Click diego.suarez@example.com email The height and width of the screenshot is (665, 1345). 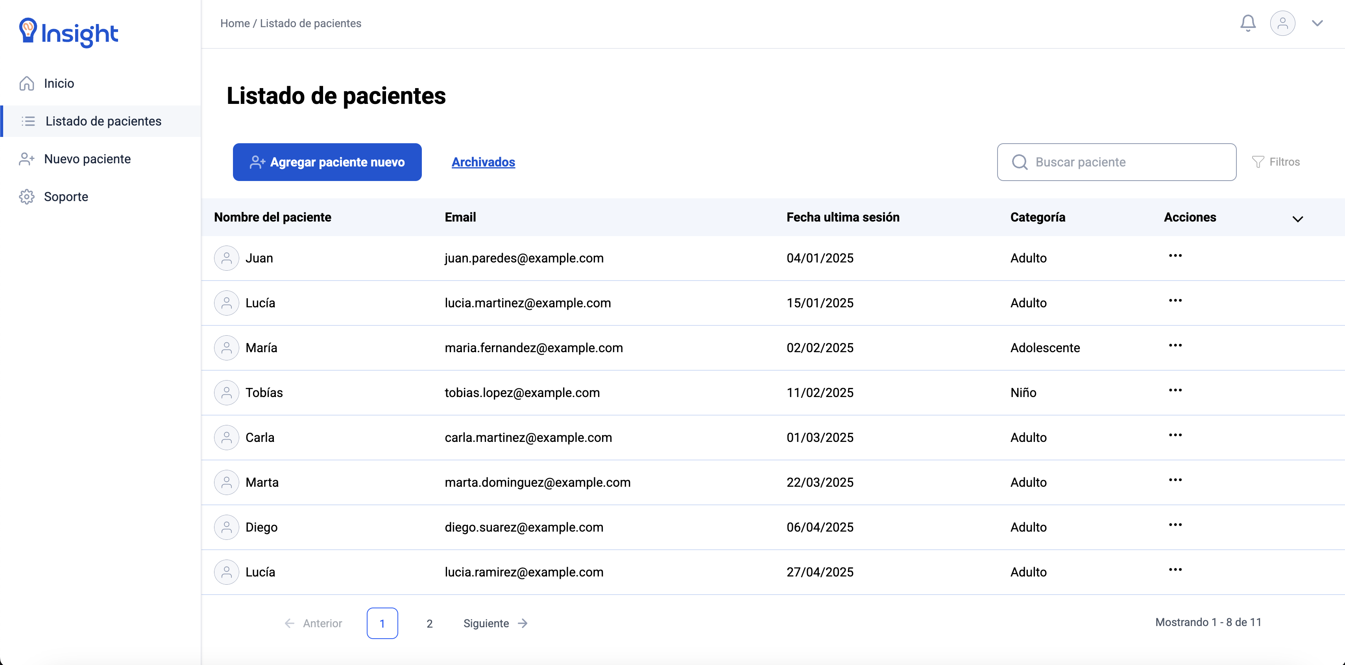point(524,528)
